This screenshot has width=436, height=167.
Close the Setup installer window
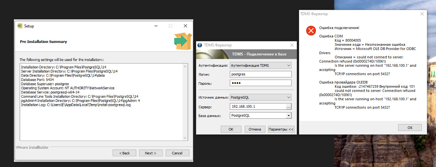click(185, 26)
